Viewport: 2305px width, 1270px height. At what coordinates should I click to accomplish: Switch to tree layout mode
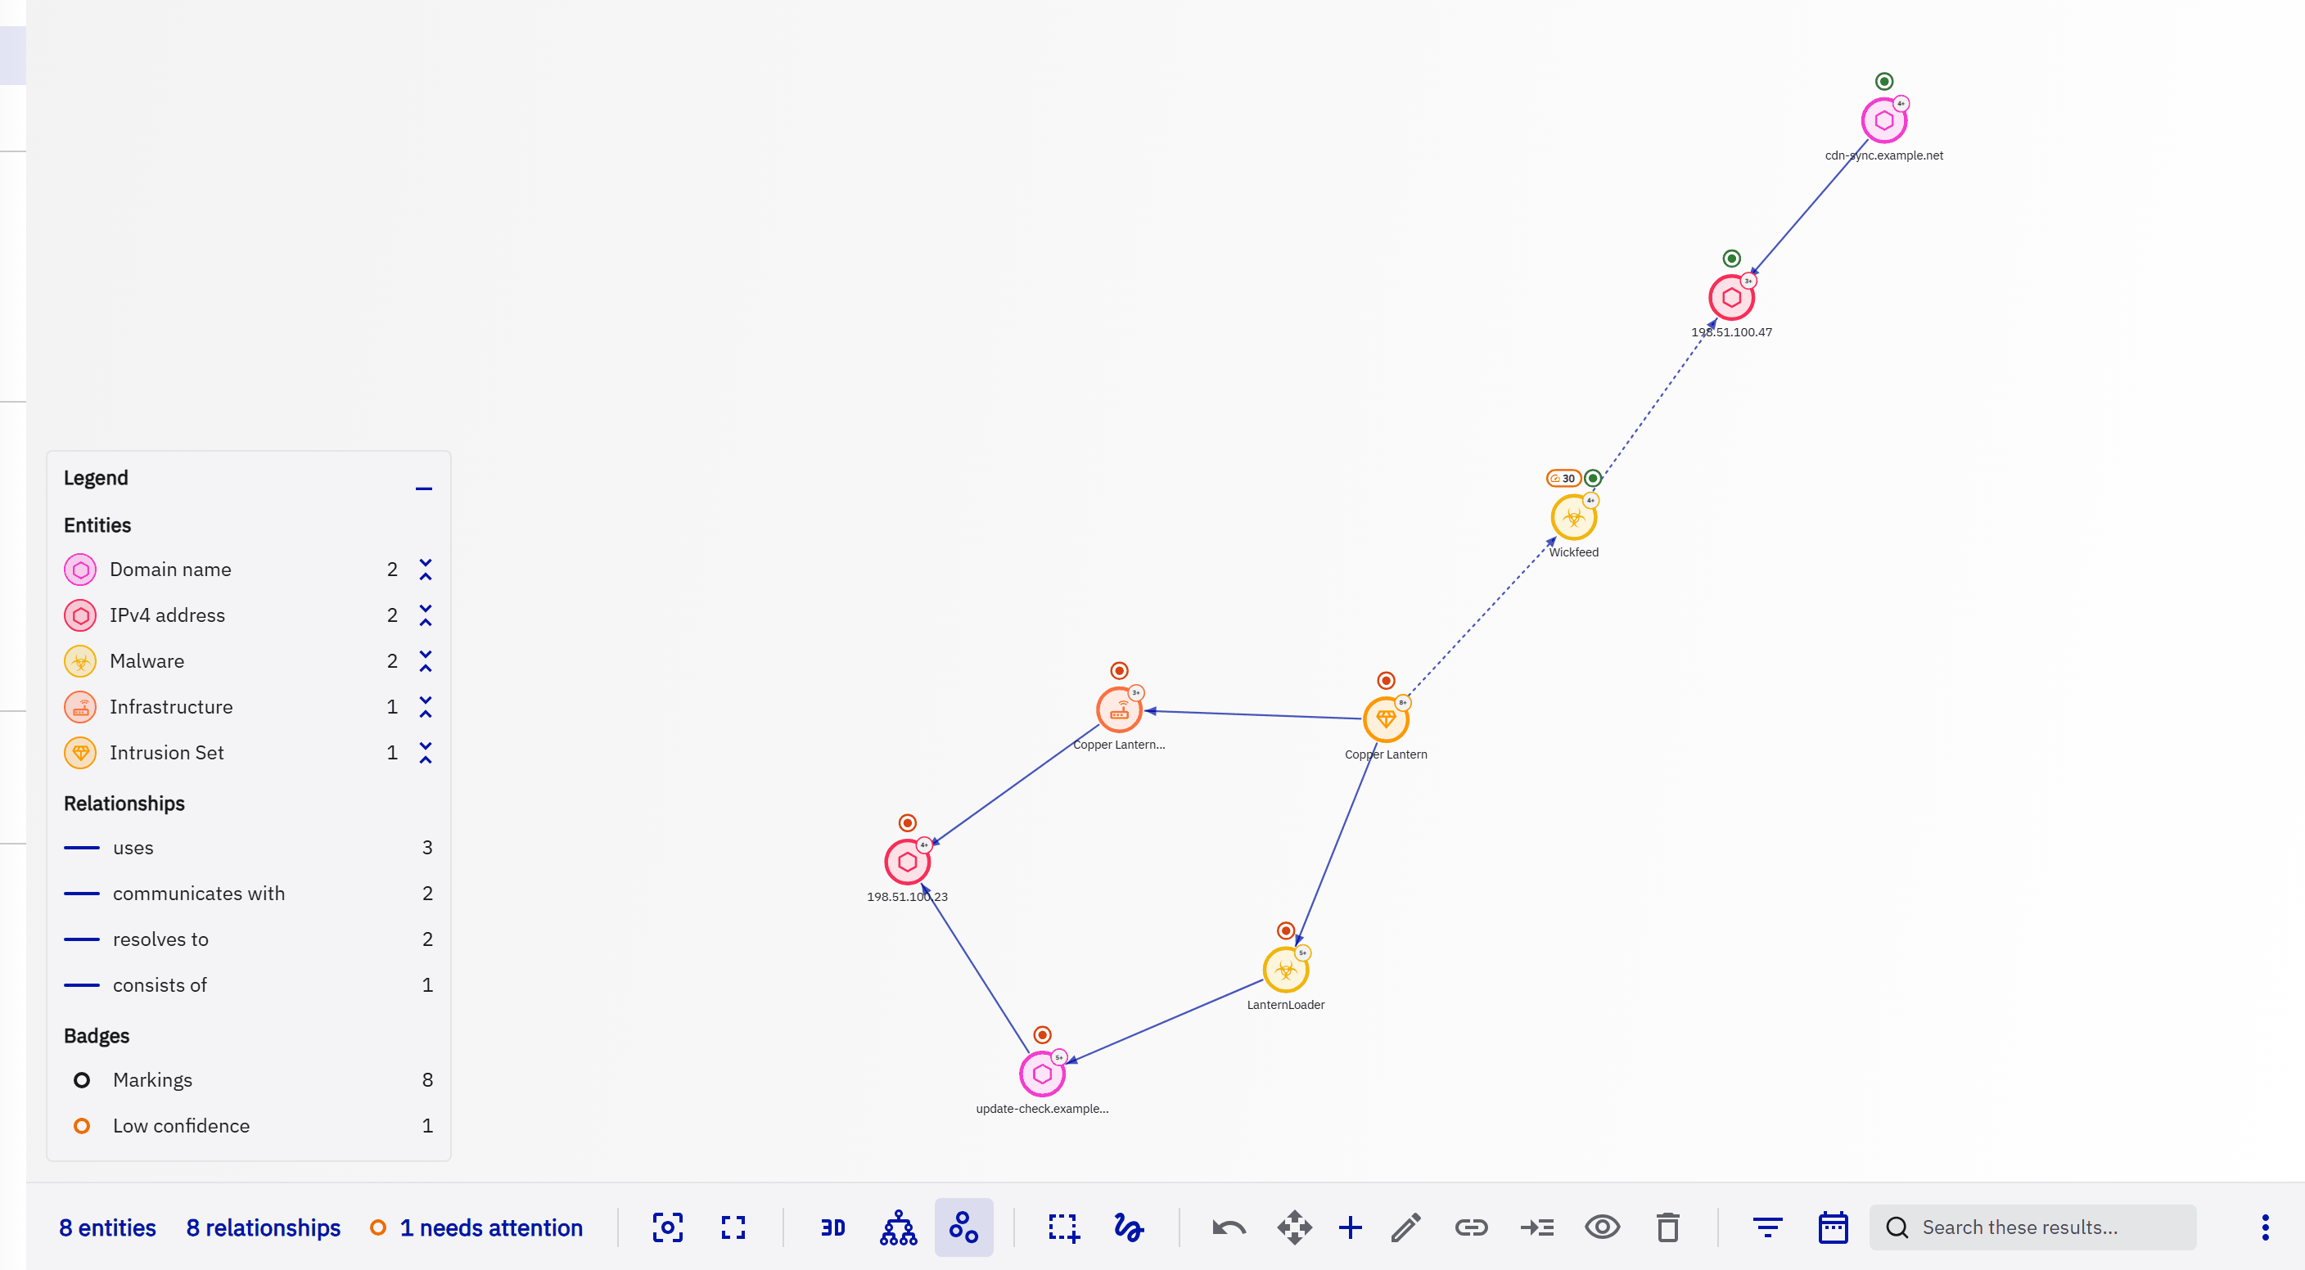pos(899,1227)
